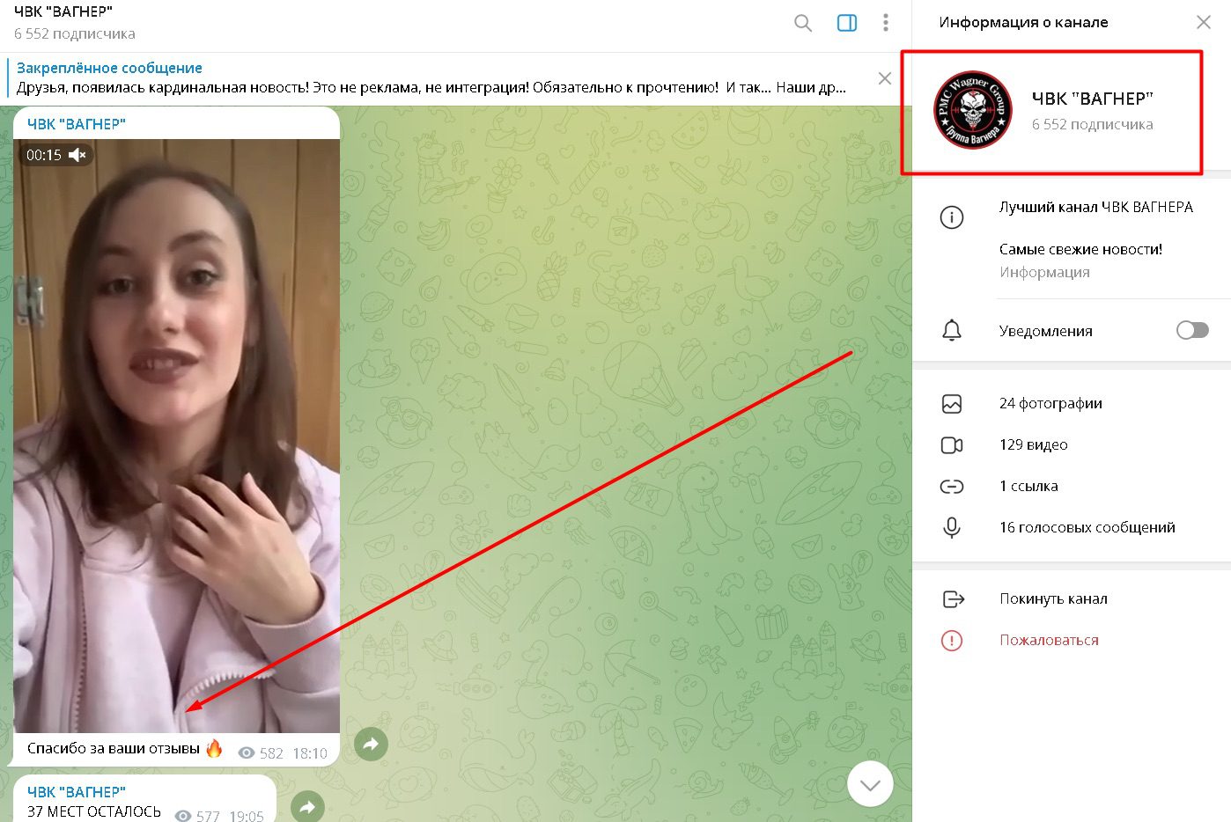Click Покинуть канал to leave channel

tap(1053, 598)
